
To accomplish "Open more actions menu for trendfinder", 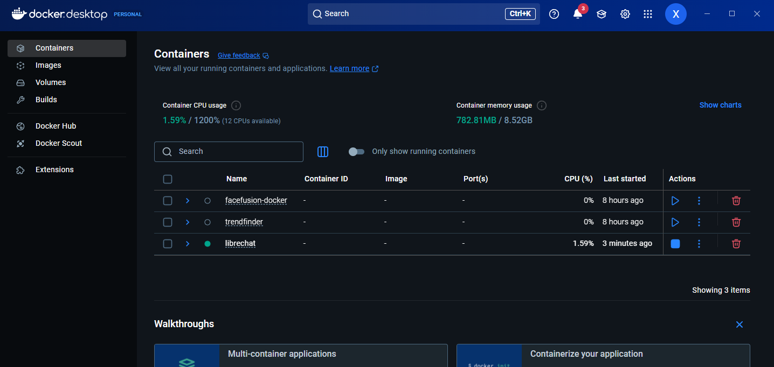I will tap(699, 222).
